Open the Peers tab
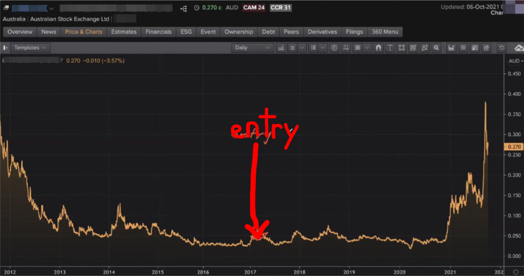This screenshot has height=276, width=524. pyautogui.click(x=291, y=32)
